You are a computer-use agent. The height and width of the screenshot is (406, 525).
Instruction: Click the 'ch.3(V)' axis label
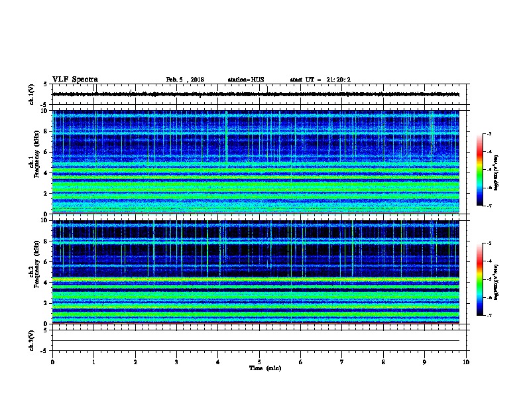point(31,340)
